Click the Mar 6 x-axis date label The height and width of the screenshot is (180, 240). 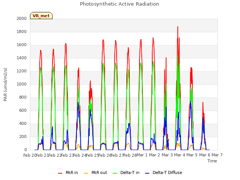204,155
